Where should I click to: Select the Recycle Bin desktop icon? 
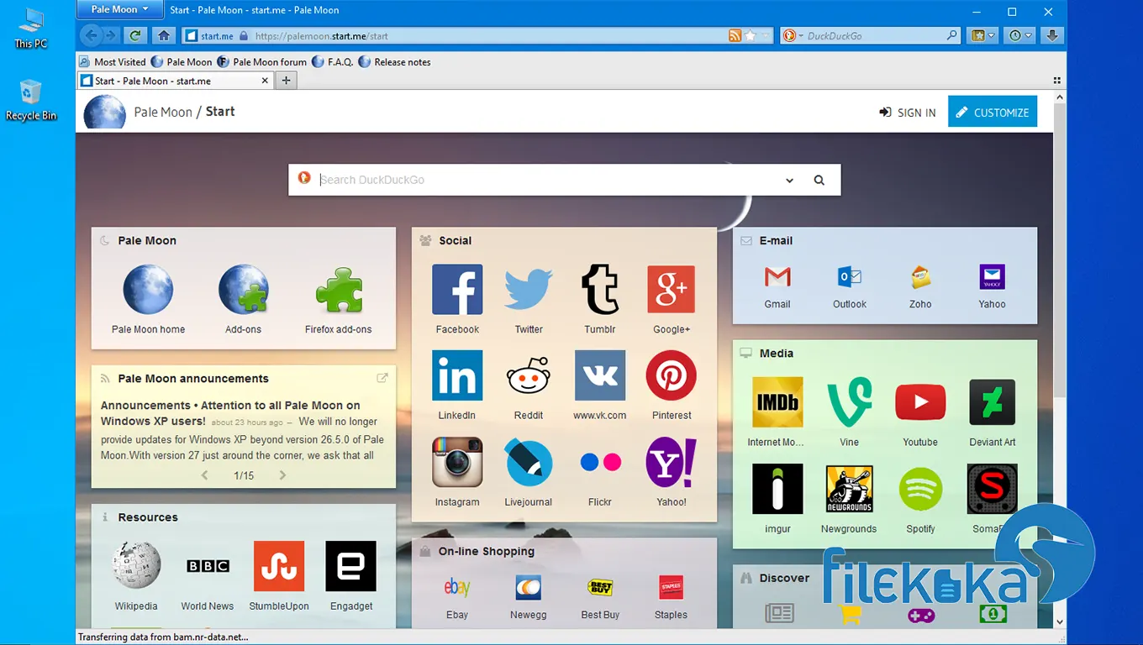31,100
